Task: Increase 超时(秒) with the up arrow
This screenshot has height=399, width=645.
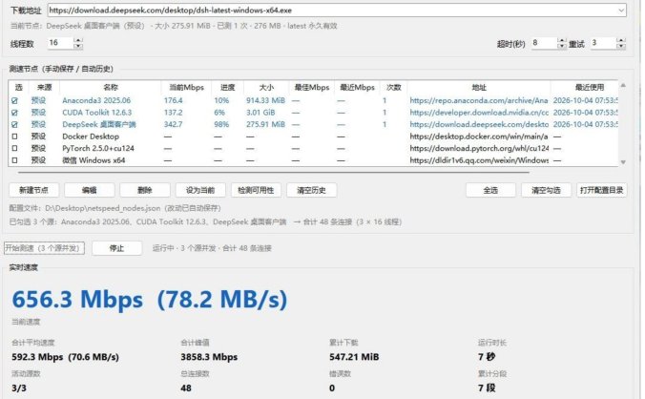Action: coord(561,40)
